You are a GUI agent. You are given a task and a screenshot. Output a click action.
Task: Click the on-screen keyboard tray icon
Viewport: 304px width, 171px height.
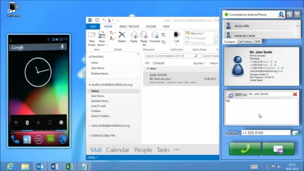254,167
